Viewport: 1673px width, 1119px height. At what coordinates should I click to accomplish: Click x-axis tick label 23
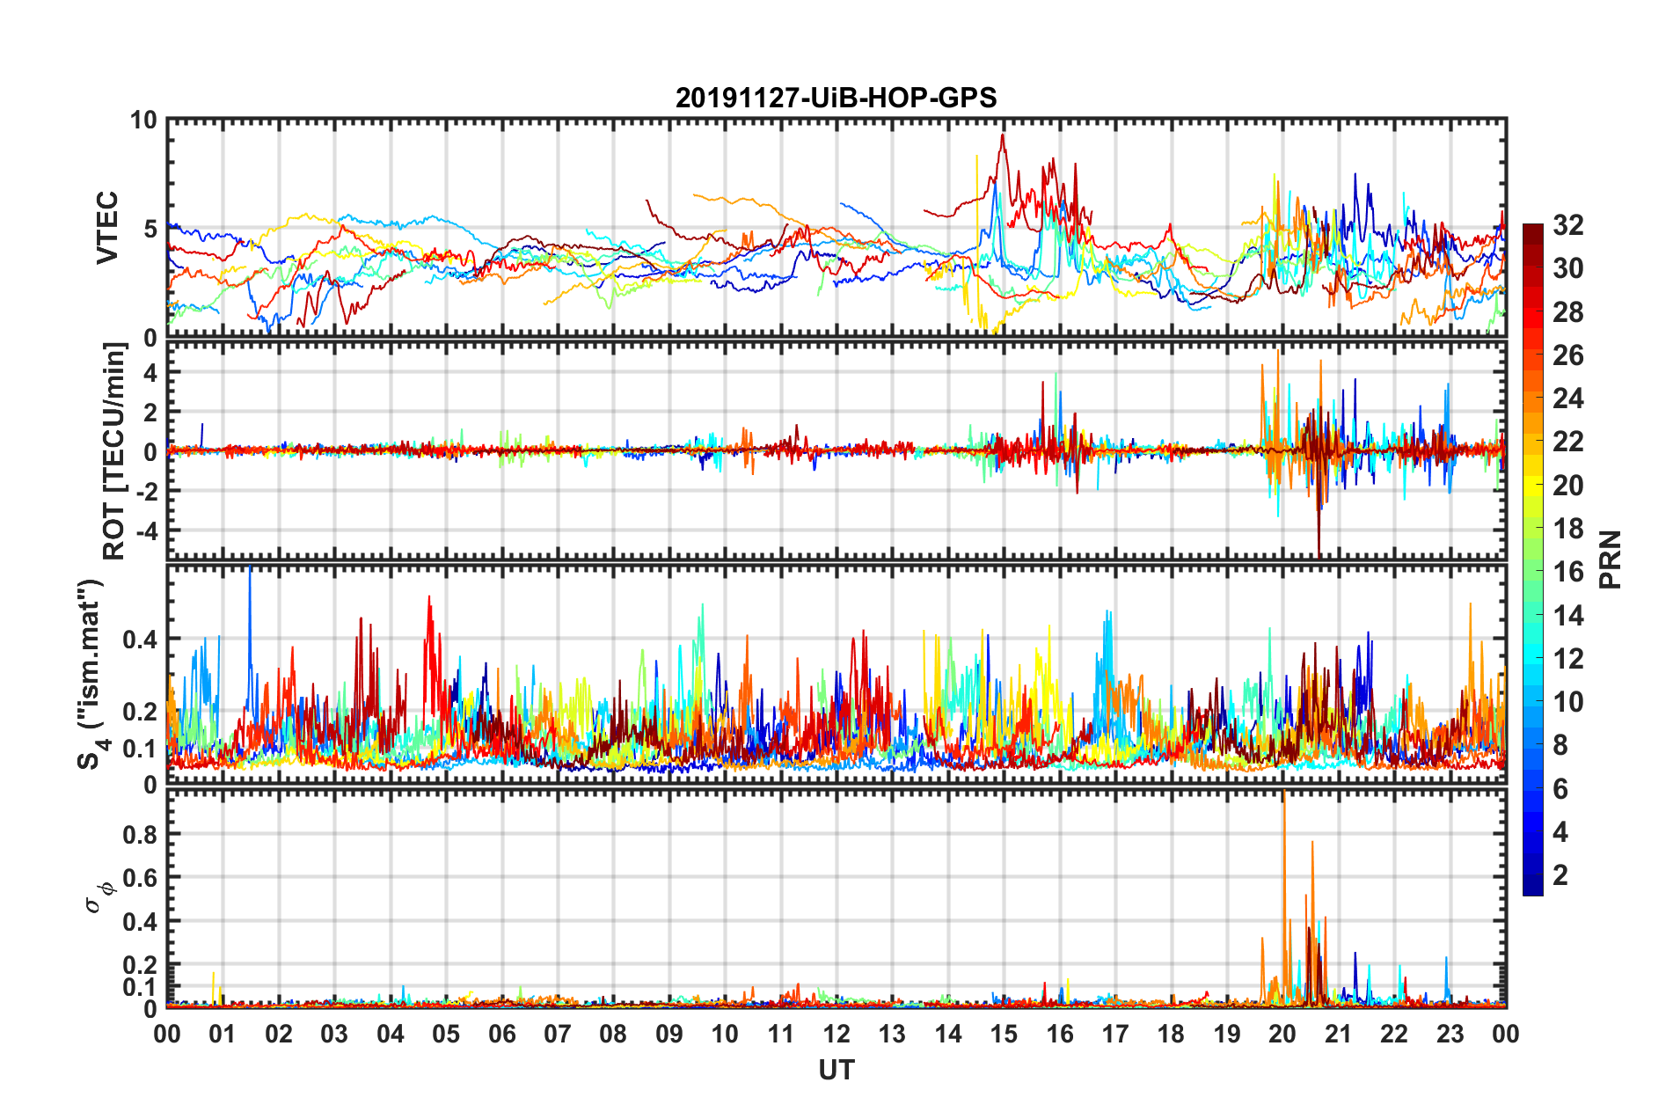[1450, 1034]
